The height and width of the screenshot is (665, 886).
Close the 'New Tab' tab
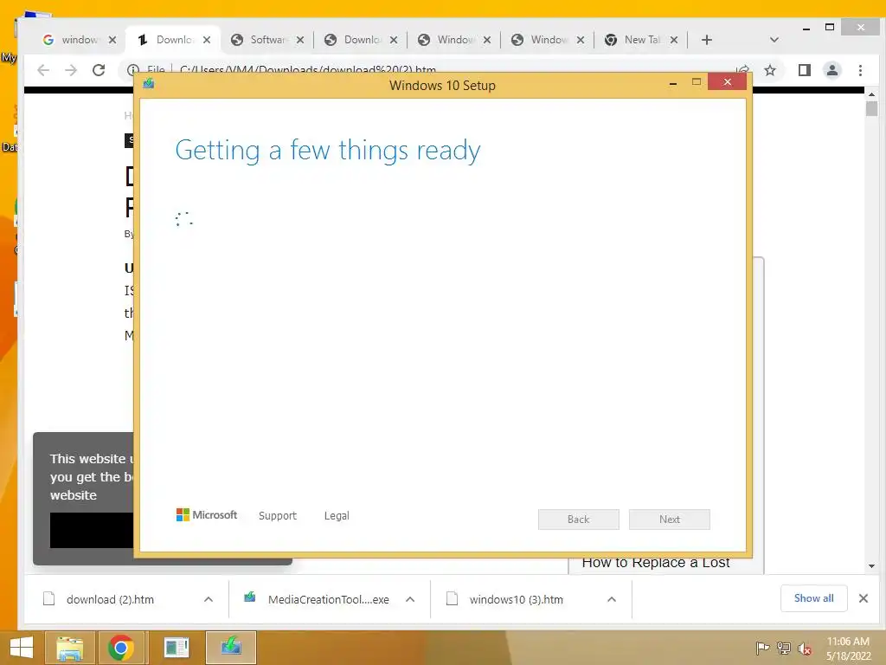click(673, 40)
